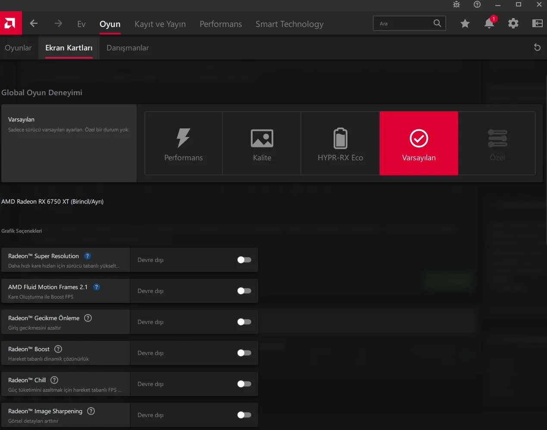Click the Ara search field
Viewport: 547px width, 430px height.
coord(403,24)
